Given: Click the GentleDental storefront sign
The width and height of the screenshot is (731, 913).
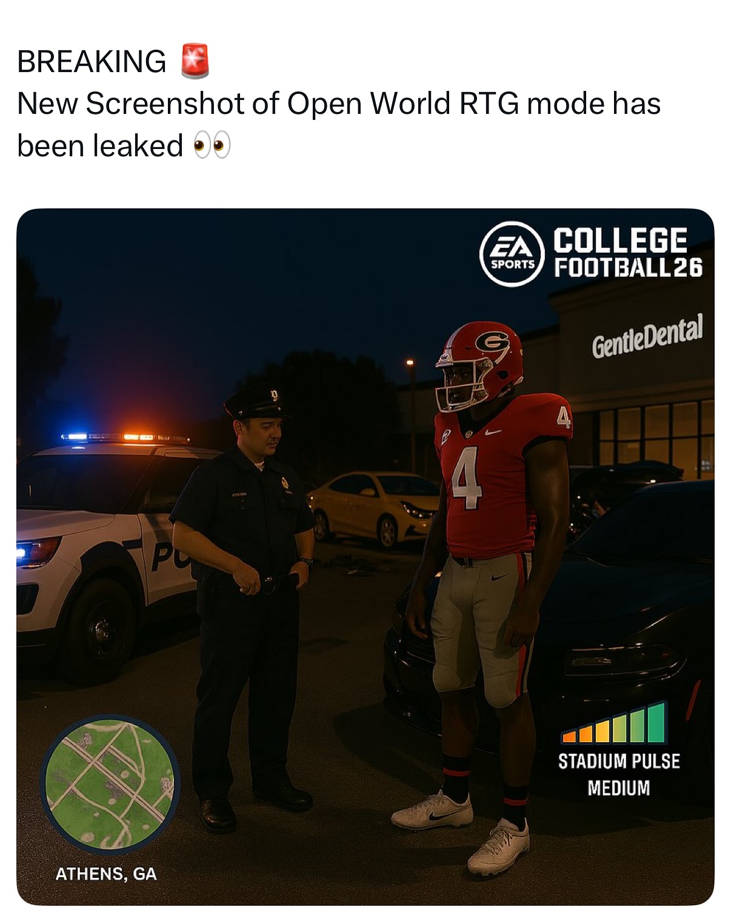Looking at the screenshot, I should click(647, 336).
